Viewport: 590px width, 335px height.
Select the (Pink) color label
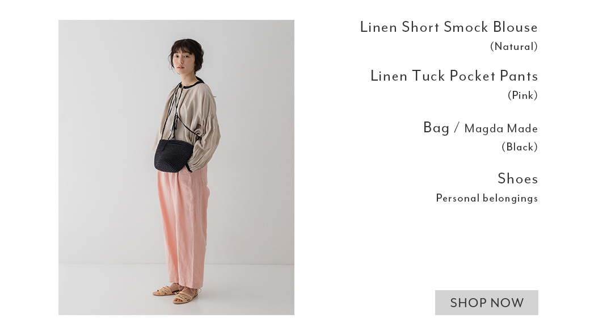click(522, 95)
